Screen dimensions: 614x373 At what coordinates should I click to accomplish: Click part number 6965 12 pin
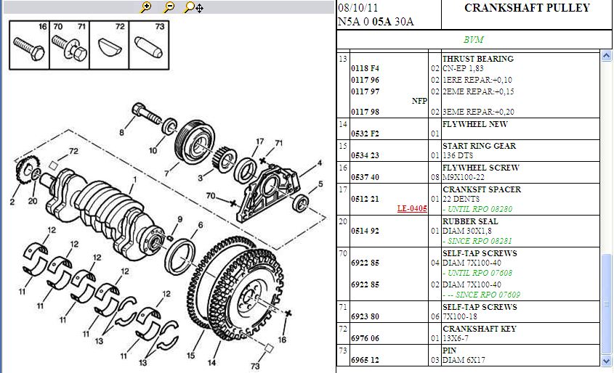pos(365,360)
